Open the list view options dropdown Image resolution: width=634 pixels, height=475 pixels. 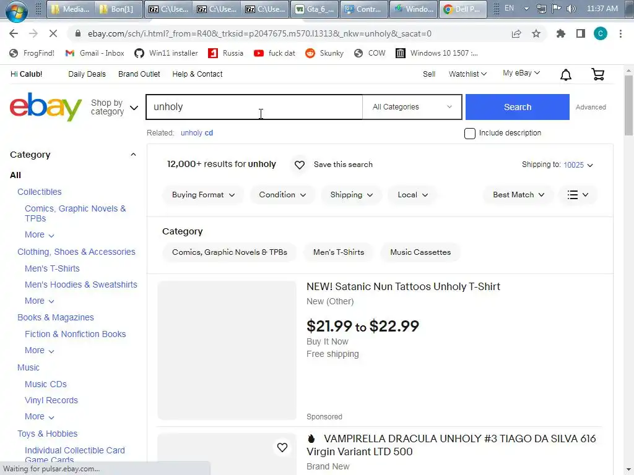[x=578, y=195]
